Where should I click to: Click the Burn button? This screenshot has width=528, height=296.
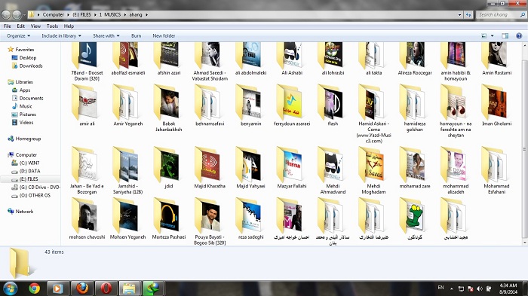[136, 35]
